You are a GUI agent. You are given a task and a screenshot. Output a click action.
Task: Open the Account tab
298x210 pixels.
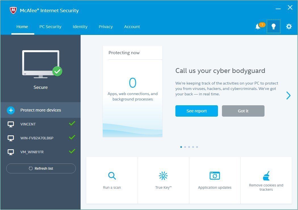[x=132, y=27]
